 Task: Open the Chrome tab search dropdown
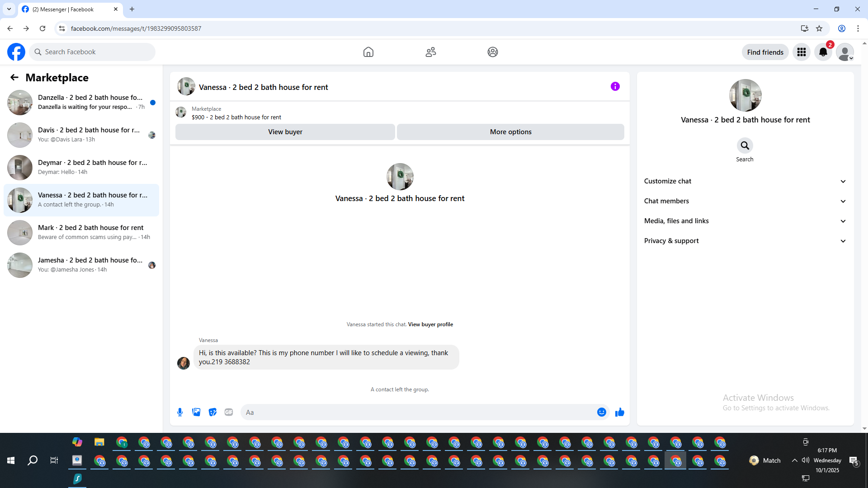click(x=9, y=9)
